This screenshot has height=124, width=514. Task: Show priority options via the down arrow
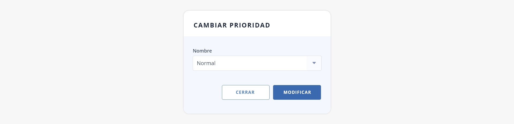(314, 63)
